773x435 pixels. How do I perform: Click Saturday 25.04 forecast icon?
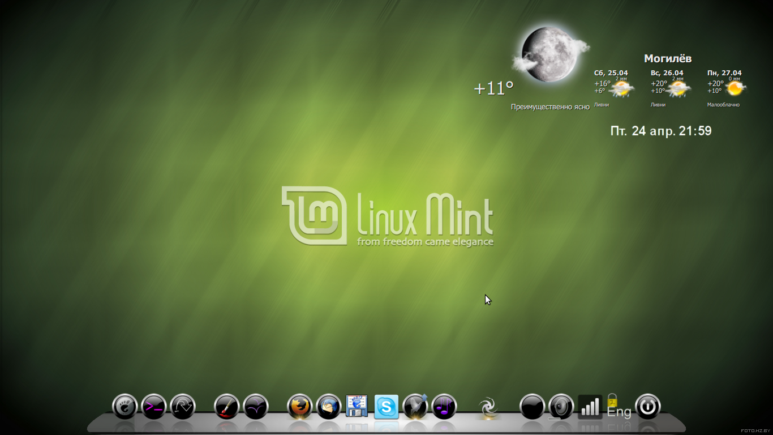point(622,88)
